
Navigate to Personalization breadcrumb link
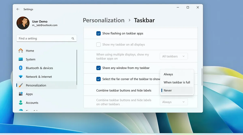[x=104, y=20]
